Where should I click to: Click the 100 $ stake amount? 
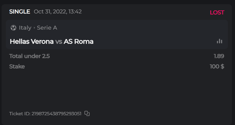click(x=217, y=66)
